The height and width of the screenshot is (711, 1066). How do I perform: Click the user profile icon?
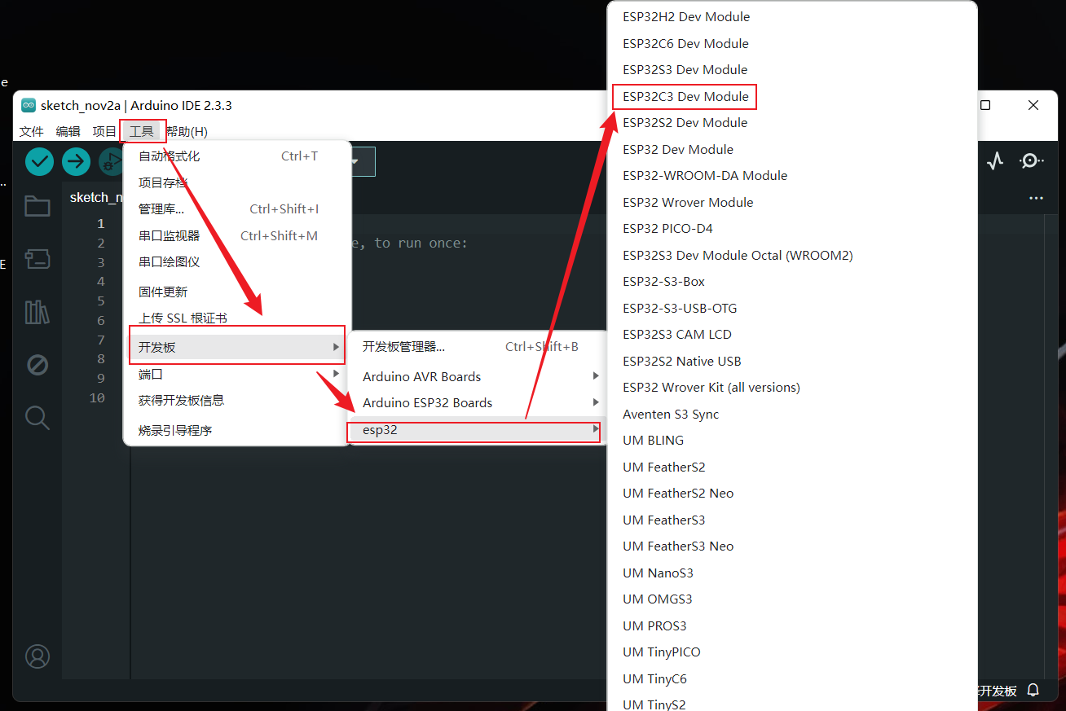click(37, 656)
